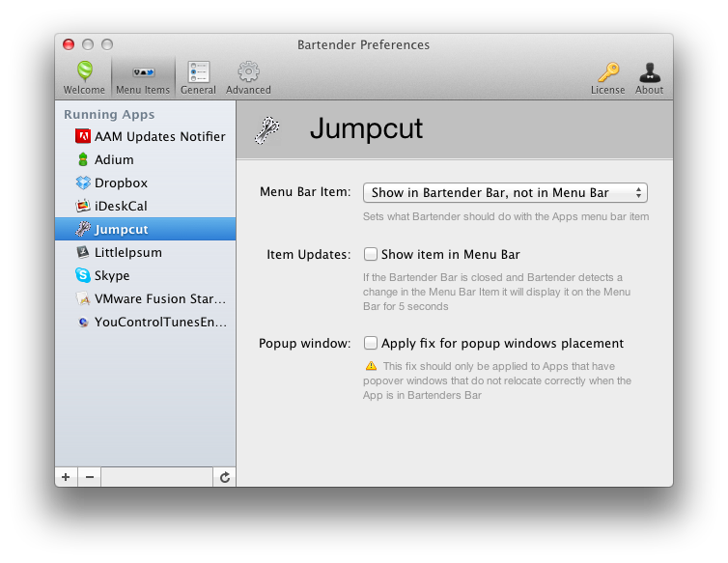Viewport: 728px width, 563px height.
Task: Open the Menu Bar Item dropdown
Action: [x=505, y=192]
